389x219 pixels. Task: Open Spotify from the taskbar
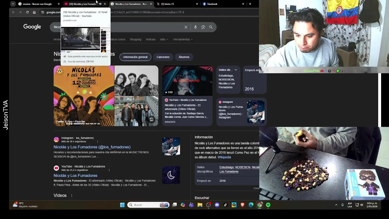(268, 205)
